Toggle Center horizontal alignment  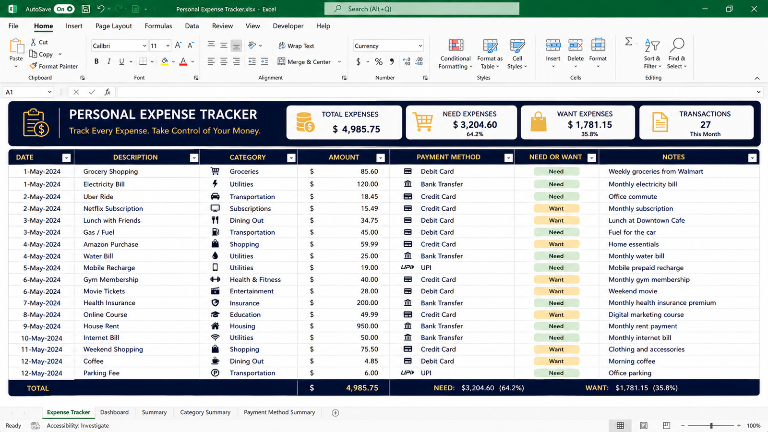[x=224, y=61]
